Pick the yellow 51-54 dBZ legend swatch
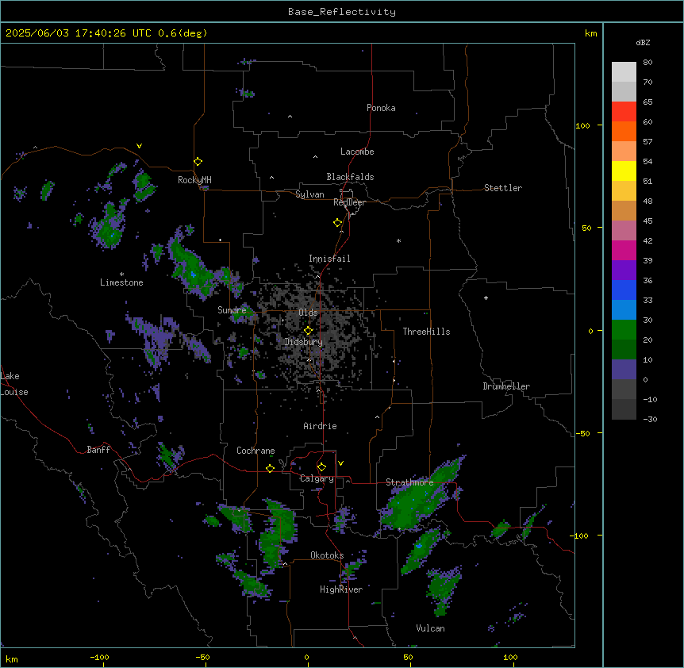The width and height of the screenshot is (684, 668). (624, 171)
